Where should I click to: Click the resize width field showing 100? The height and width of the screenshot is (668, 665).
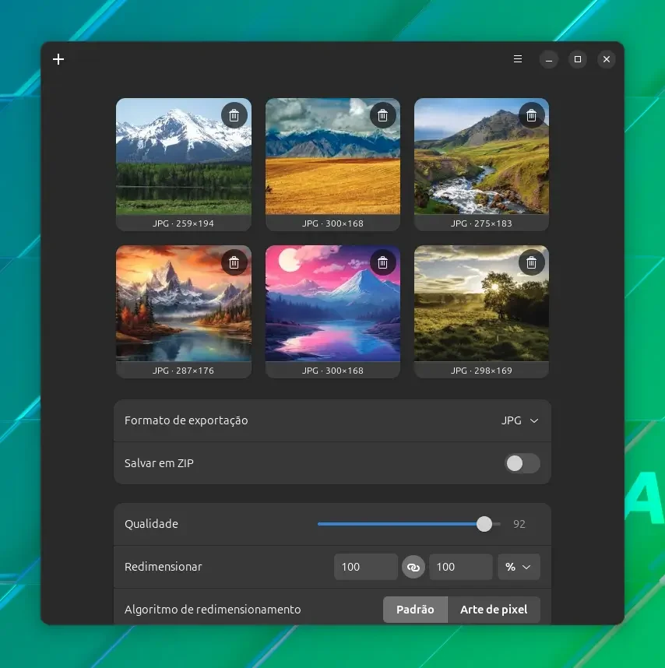[366, 567]
